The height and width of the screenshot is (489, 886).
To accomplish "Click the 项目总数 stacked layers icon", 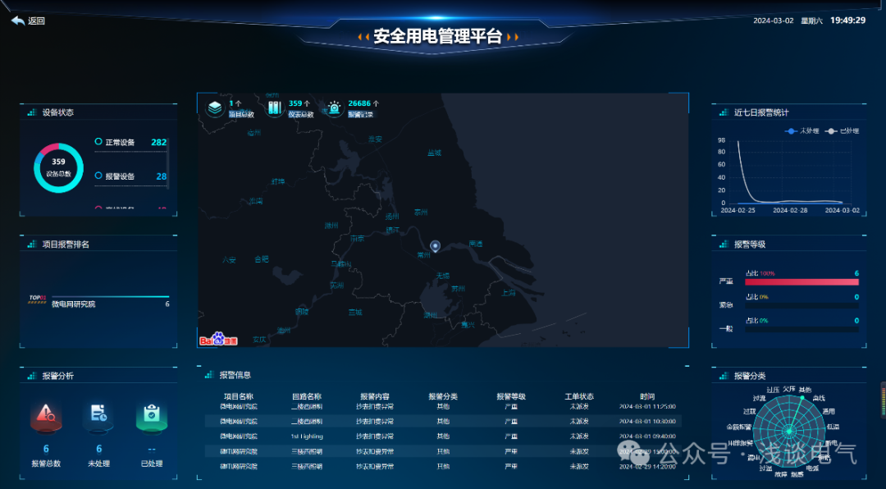I will click(x=215, y=107).
